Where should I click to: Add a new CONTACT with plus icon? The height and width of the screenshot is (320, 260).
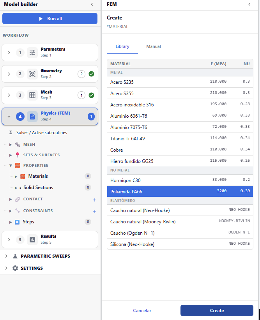(x=95, y=200)
